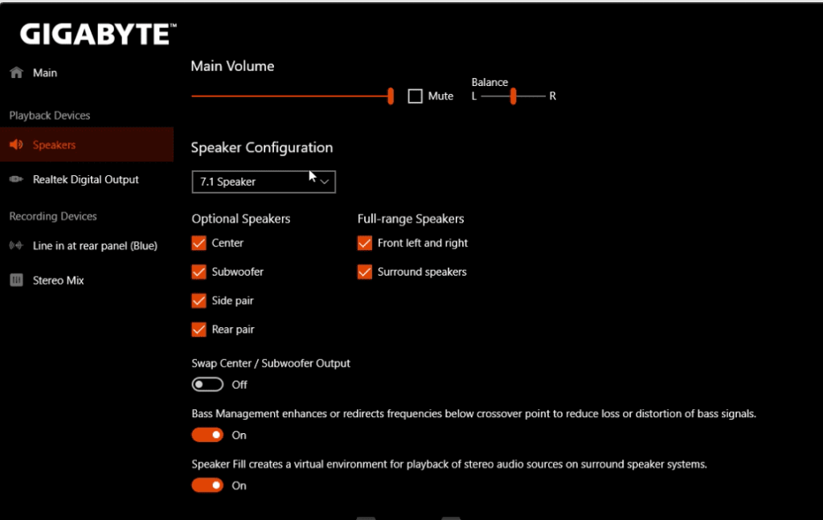Image resolution: width=823 pixels, height=520 pixels.
Task: Uncheck the Center optional speaker
Action: click(199, 243)
